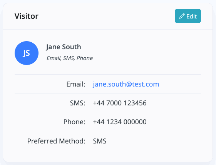Click italic word Email under the name

(x=54, y=58)
